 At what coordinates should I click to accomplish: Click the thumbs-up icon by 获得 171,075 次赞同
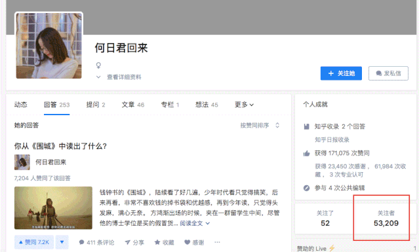pos(306,153)
